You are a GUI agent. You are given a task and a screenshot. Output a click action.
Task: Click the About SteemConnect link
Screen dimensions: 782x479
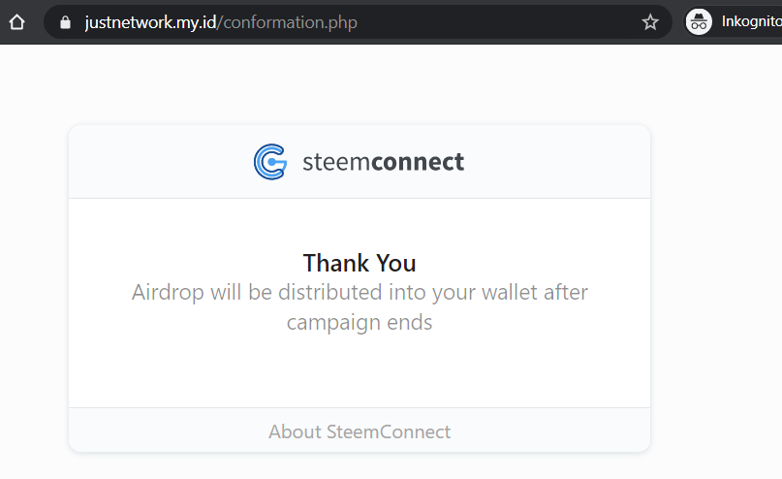pyautogui.click(x=360, y=431)
